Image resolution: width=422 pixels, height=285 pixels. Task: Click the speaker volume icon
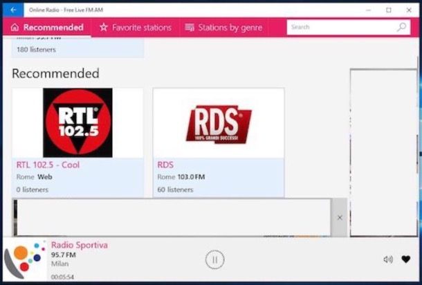pyautogui.click(x=388, y=259)
